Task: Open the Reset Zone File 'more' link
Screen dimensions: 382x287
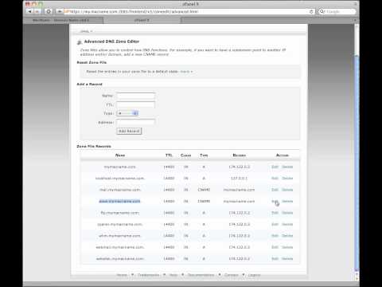Action: tap(186, 72)
